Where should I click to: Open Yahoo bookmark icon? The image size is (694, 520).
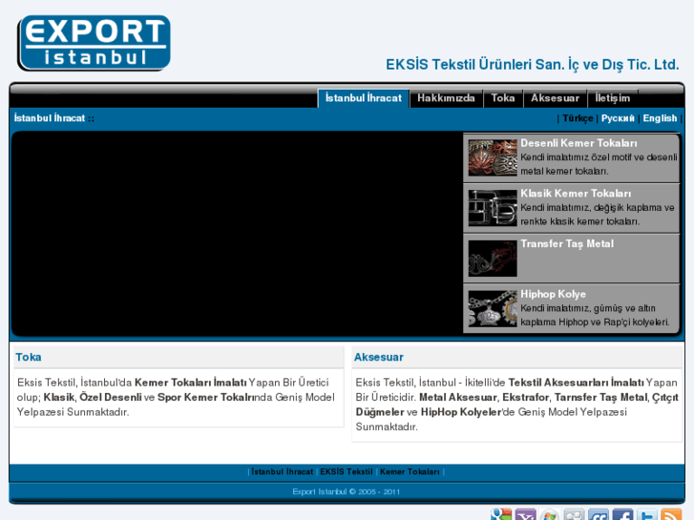(x=525, y=514)
